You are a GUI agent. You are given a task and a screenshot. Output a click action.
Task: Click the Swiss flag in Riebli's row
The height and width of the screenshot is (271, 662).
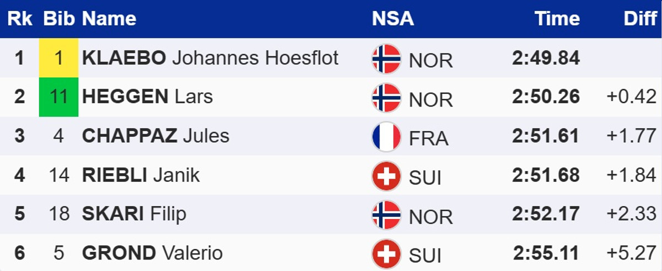(386, 175)
